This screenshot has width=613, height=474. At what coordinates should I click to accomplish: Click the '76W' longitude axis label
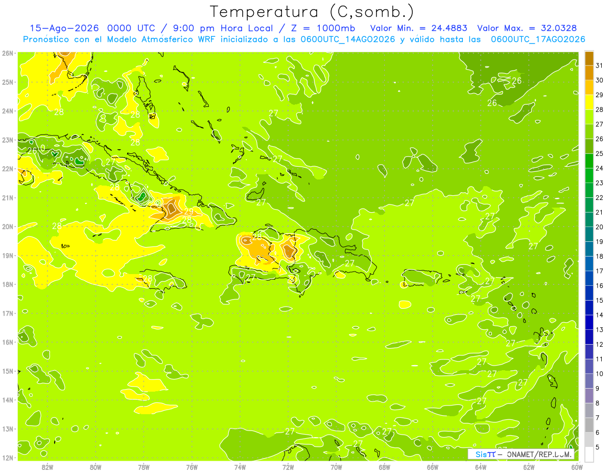192,467
